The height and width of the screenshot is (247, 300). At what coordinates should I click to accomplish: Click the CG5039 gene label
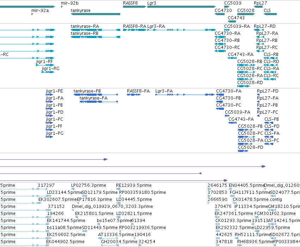[233, 3]
